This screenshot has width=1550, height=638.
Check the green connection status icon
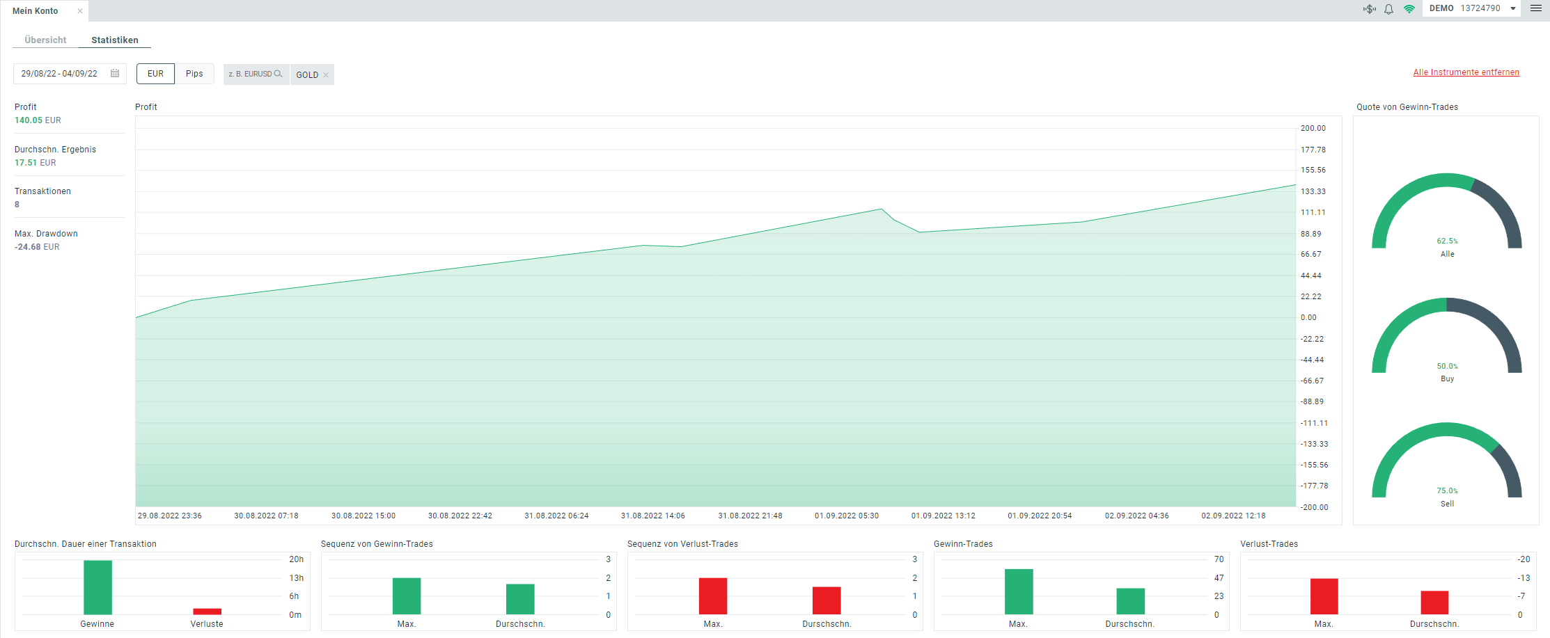coord(1409,9)
